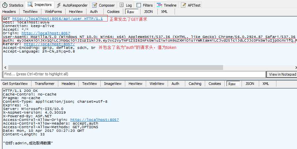Click the Timeline bars icon
Screen dimensions: 297x149
pos(159,5)
